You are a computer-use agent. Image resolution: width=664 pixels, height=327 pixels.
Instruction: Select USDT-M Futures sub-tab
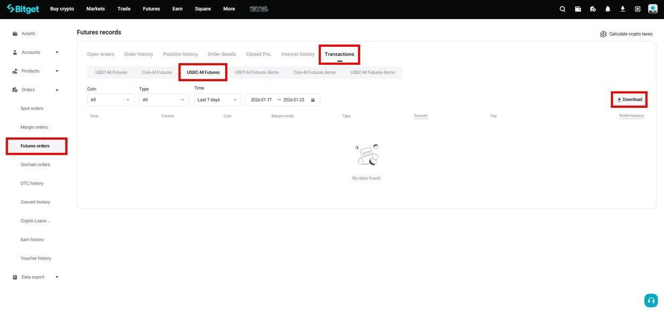click(x=112, y=72)
